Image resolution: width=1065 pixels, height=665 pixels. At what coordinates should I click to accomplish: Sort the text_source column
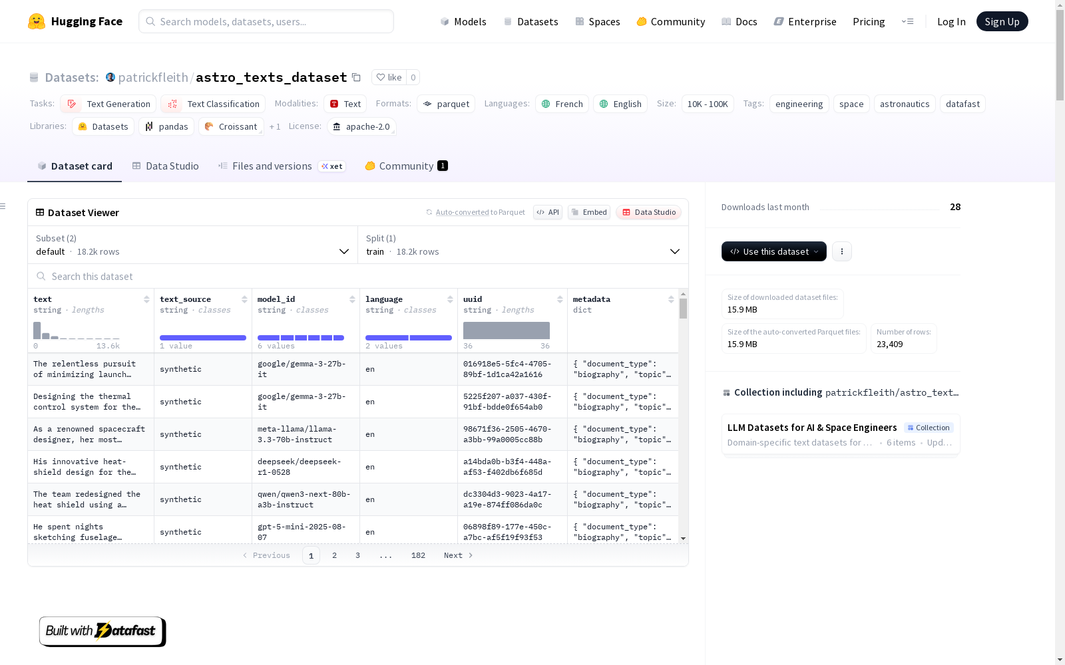coord(244,299)
